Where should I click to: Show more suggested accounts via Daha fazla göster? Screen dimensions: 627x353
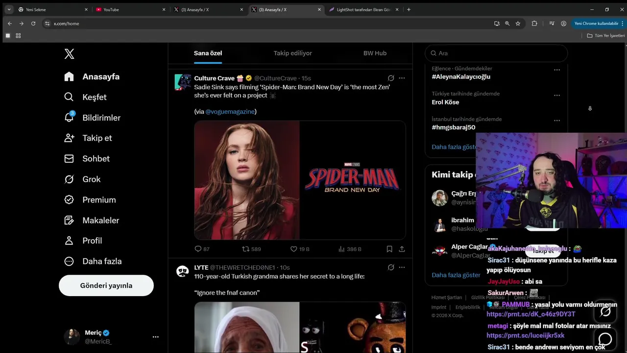pos(456,275)
